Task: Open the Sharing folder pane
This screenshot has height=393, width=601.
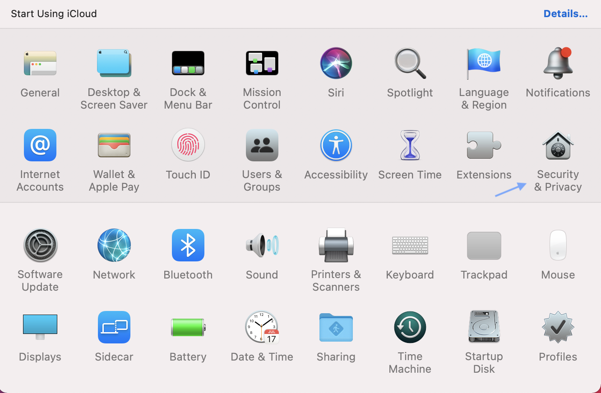Action: [336, 327]
